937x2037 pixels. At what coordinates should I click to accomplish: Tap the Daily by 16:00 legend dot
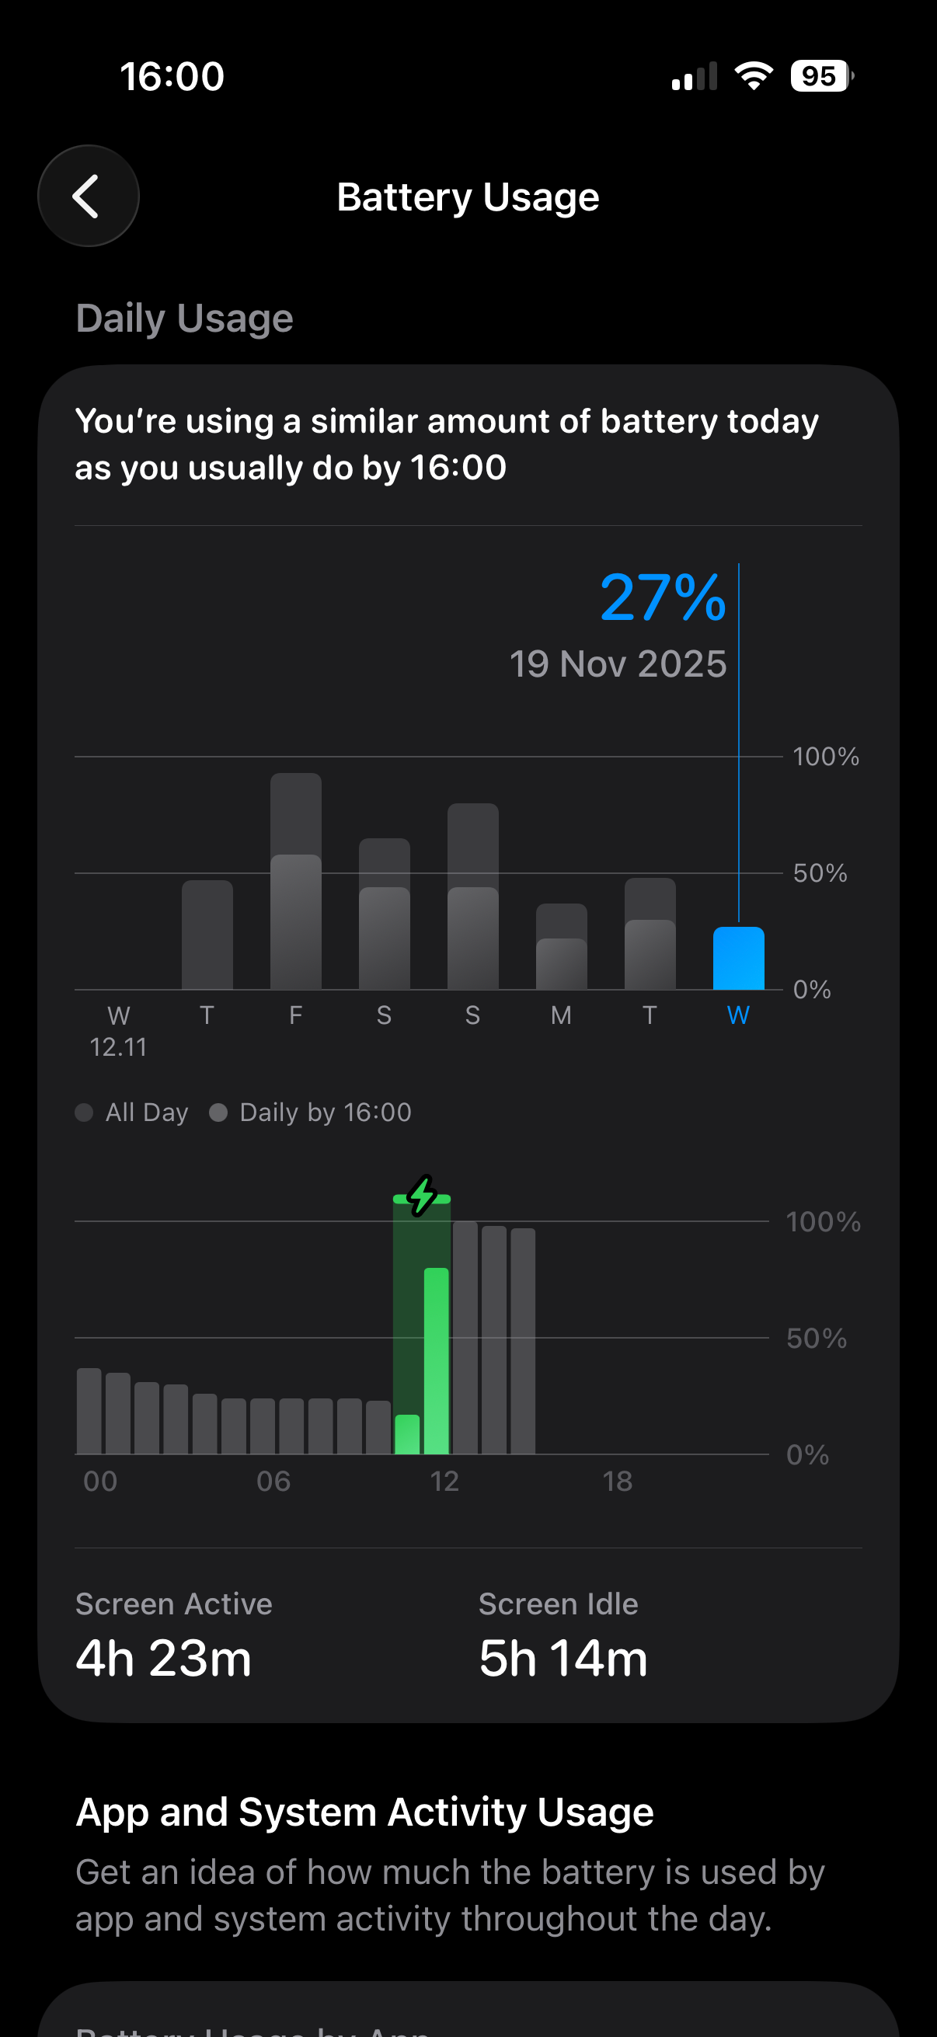218,1113
